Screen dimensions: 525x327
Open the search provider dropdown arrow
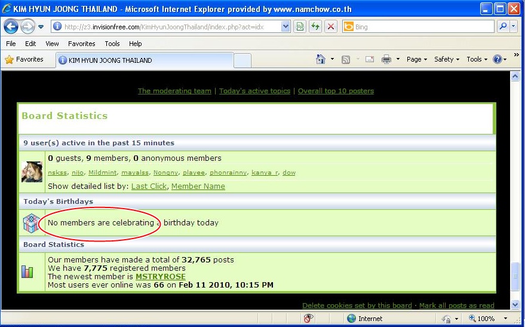[514, 26]
